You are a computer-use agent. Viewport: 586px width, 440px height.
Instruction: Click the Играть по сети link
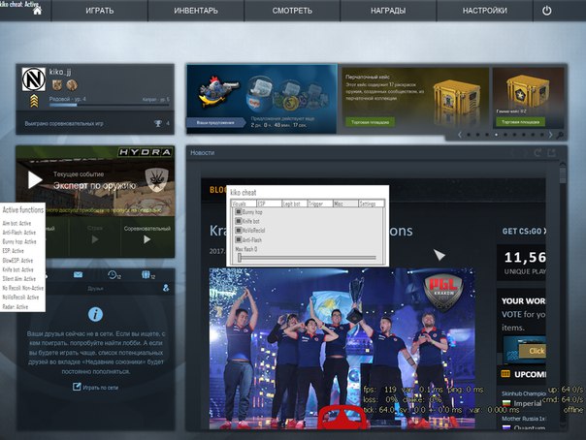click(95, 387)
